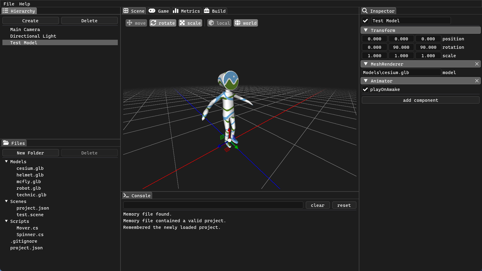Switch to the Game tab

tap(159, 11)
